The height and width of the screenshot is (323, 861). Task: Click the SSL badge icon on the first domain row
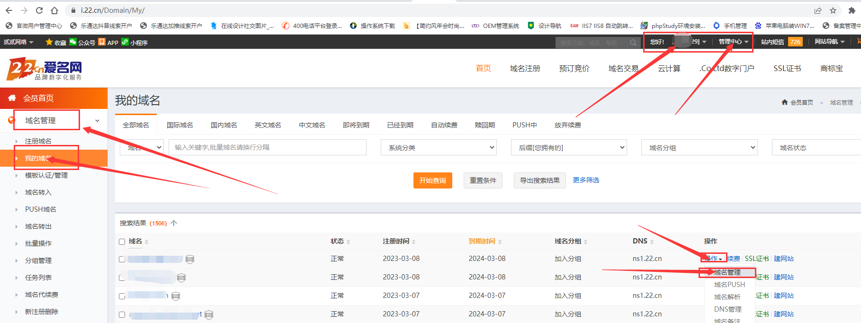click(190, 259)
